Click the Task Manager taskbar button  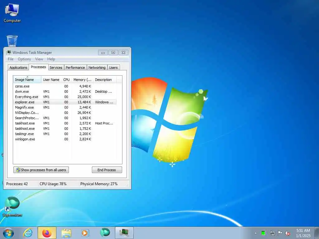pyautogui.click(x=124, y=233)
